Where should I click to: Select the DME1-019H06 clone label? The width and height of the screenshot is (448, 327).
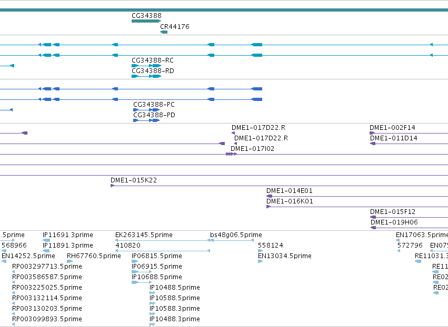(394, 222)
